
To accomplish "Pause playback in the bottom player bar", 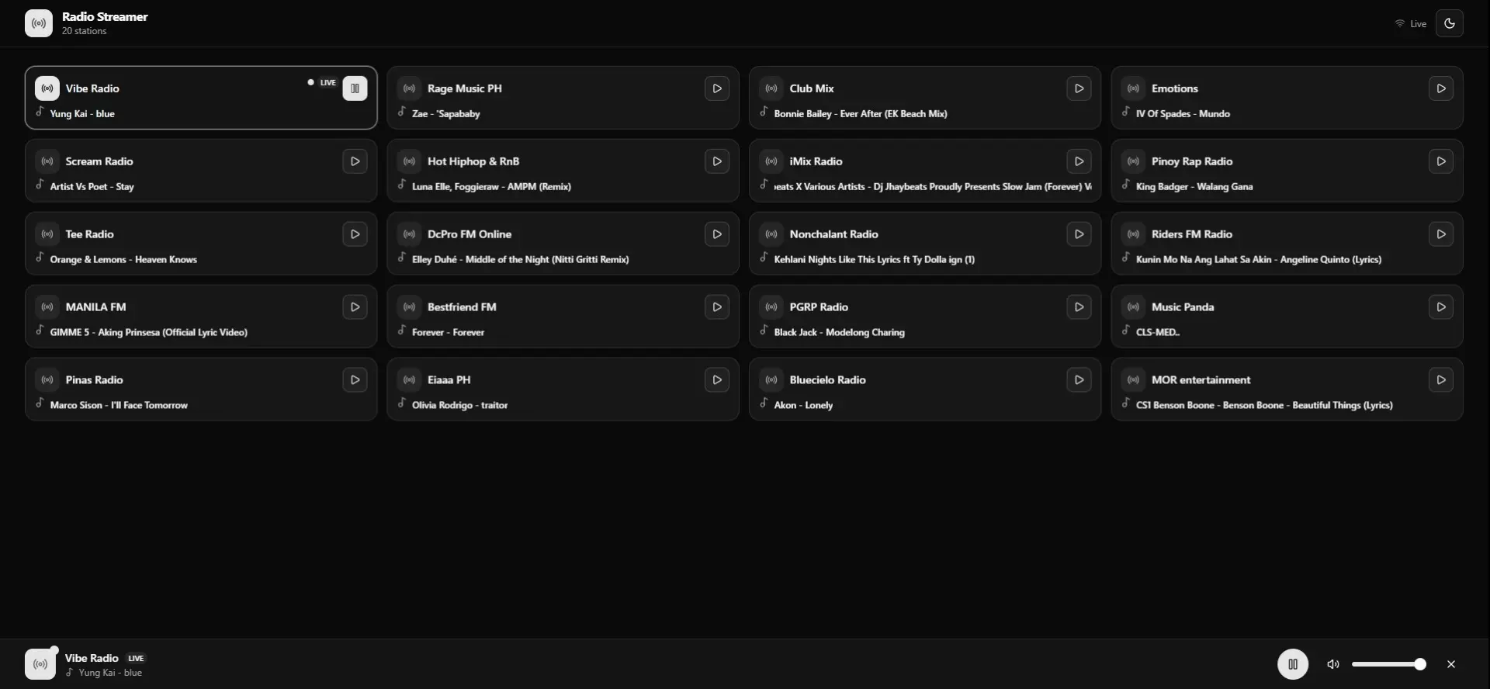I will click(1293, 664).
